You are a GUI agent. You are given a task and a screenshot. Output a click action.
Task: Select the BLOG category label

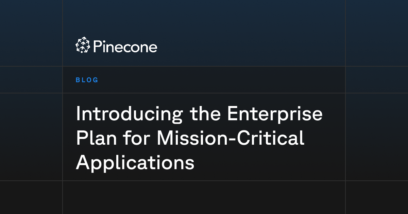coord(87,80)
